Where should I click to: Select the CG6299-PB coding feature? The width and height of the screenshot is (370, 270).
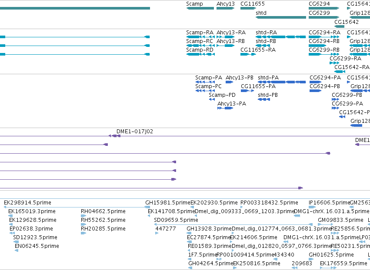(x=335, y=99)
